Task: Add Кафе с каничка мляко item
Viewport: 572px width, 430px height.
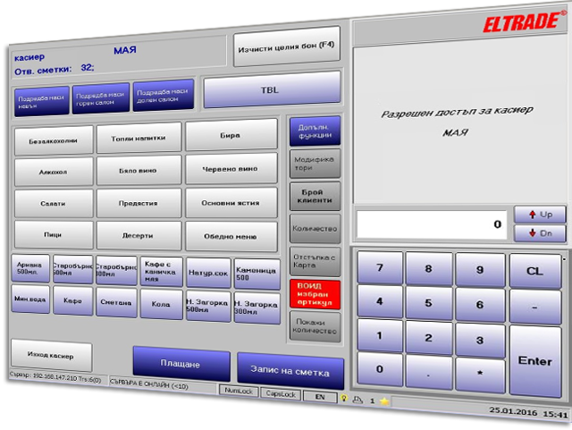Action: [x=161, y=271]
